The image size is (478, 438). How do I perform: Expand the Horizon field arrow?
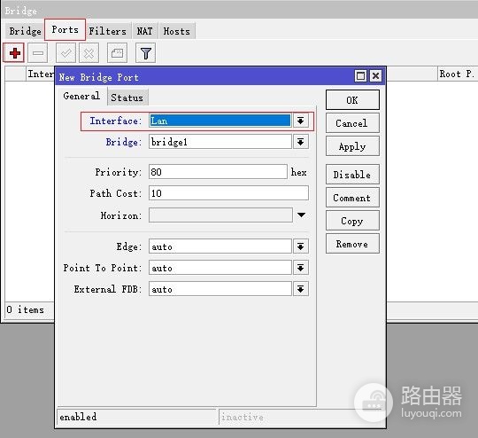click(x=301, y=215)
